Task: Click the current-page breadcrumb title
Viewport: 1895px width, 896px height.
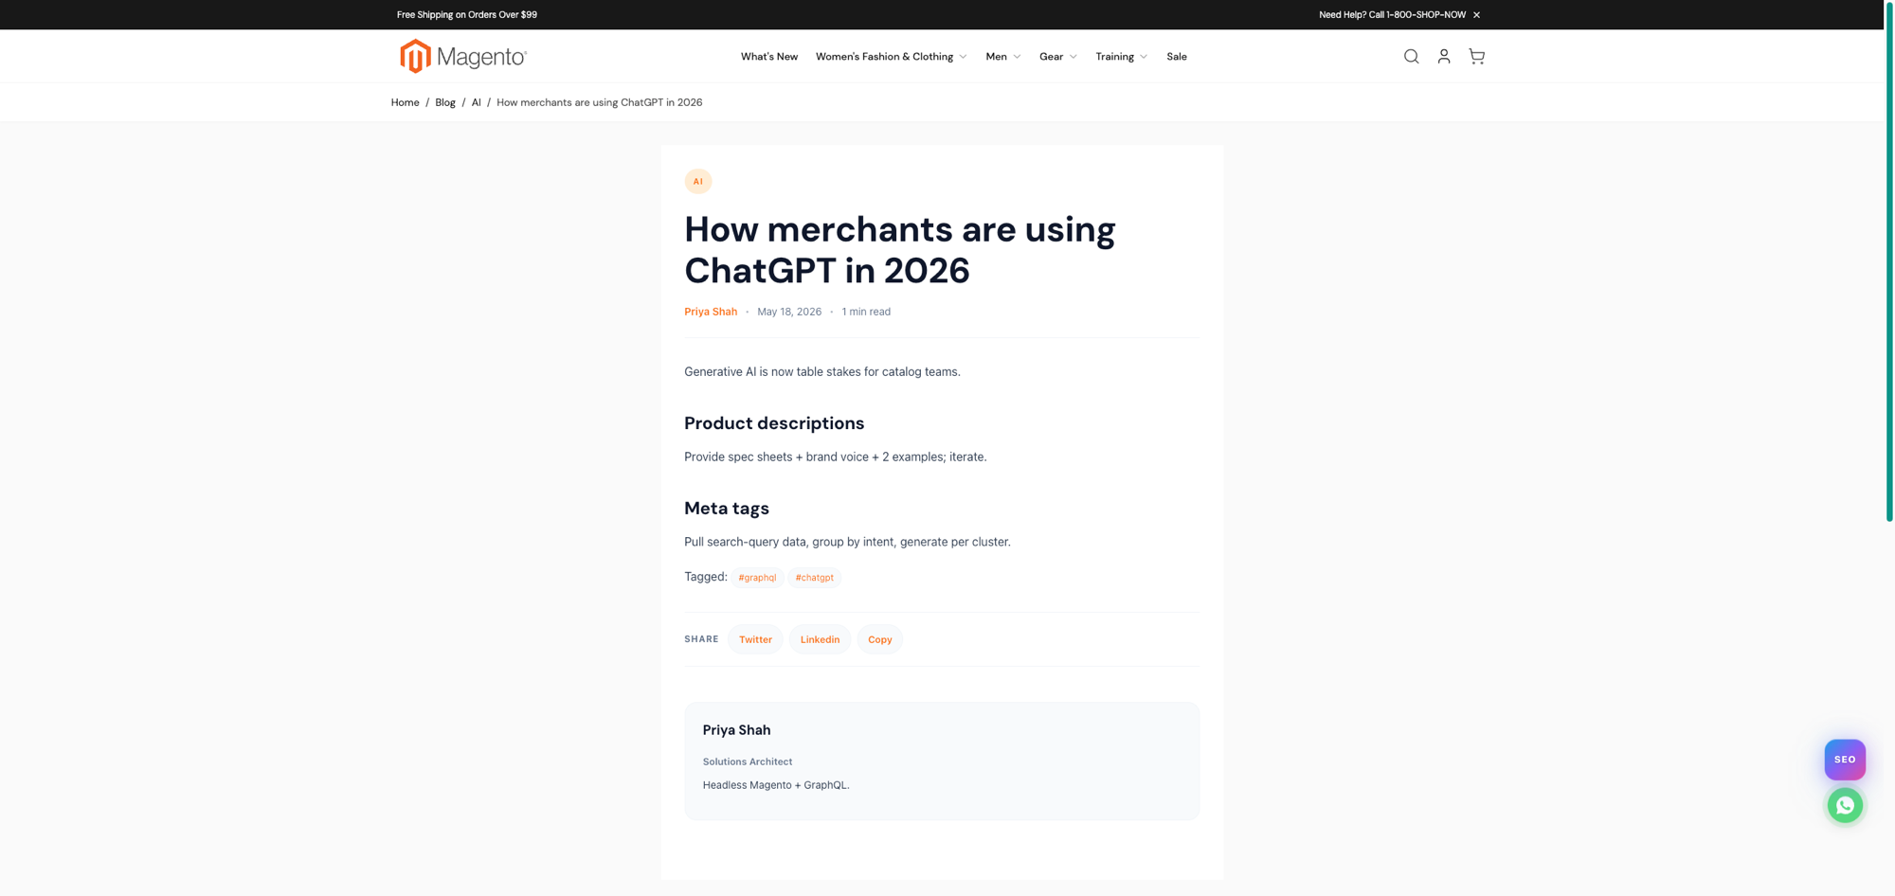Action: click(x=600, y=102)
